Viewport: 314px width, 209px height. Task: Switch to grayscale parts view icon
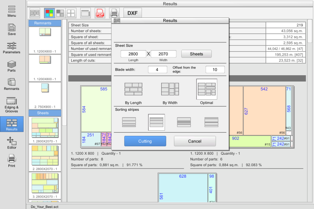60,13
